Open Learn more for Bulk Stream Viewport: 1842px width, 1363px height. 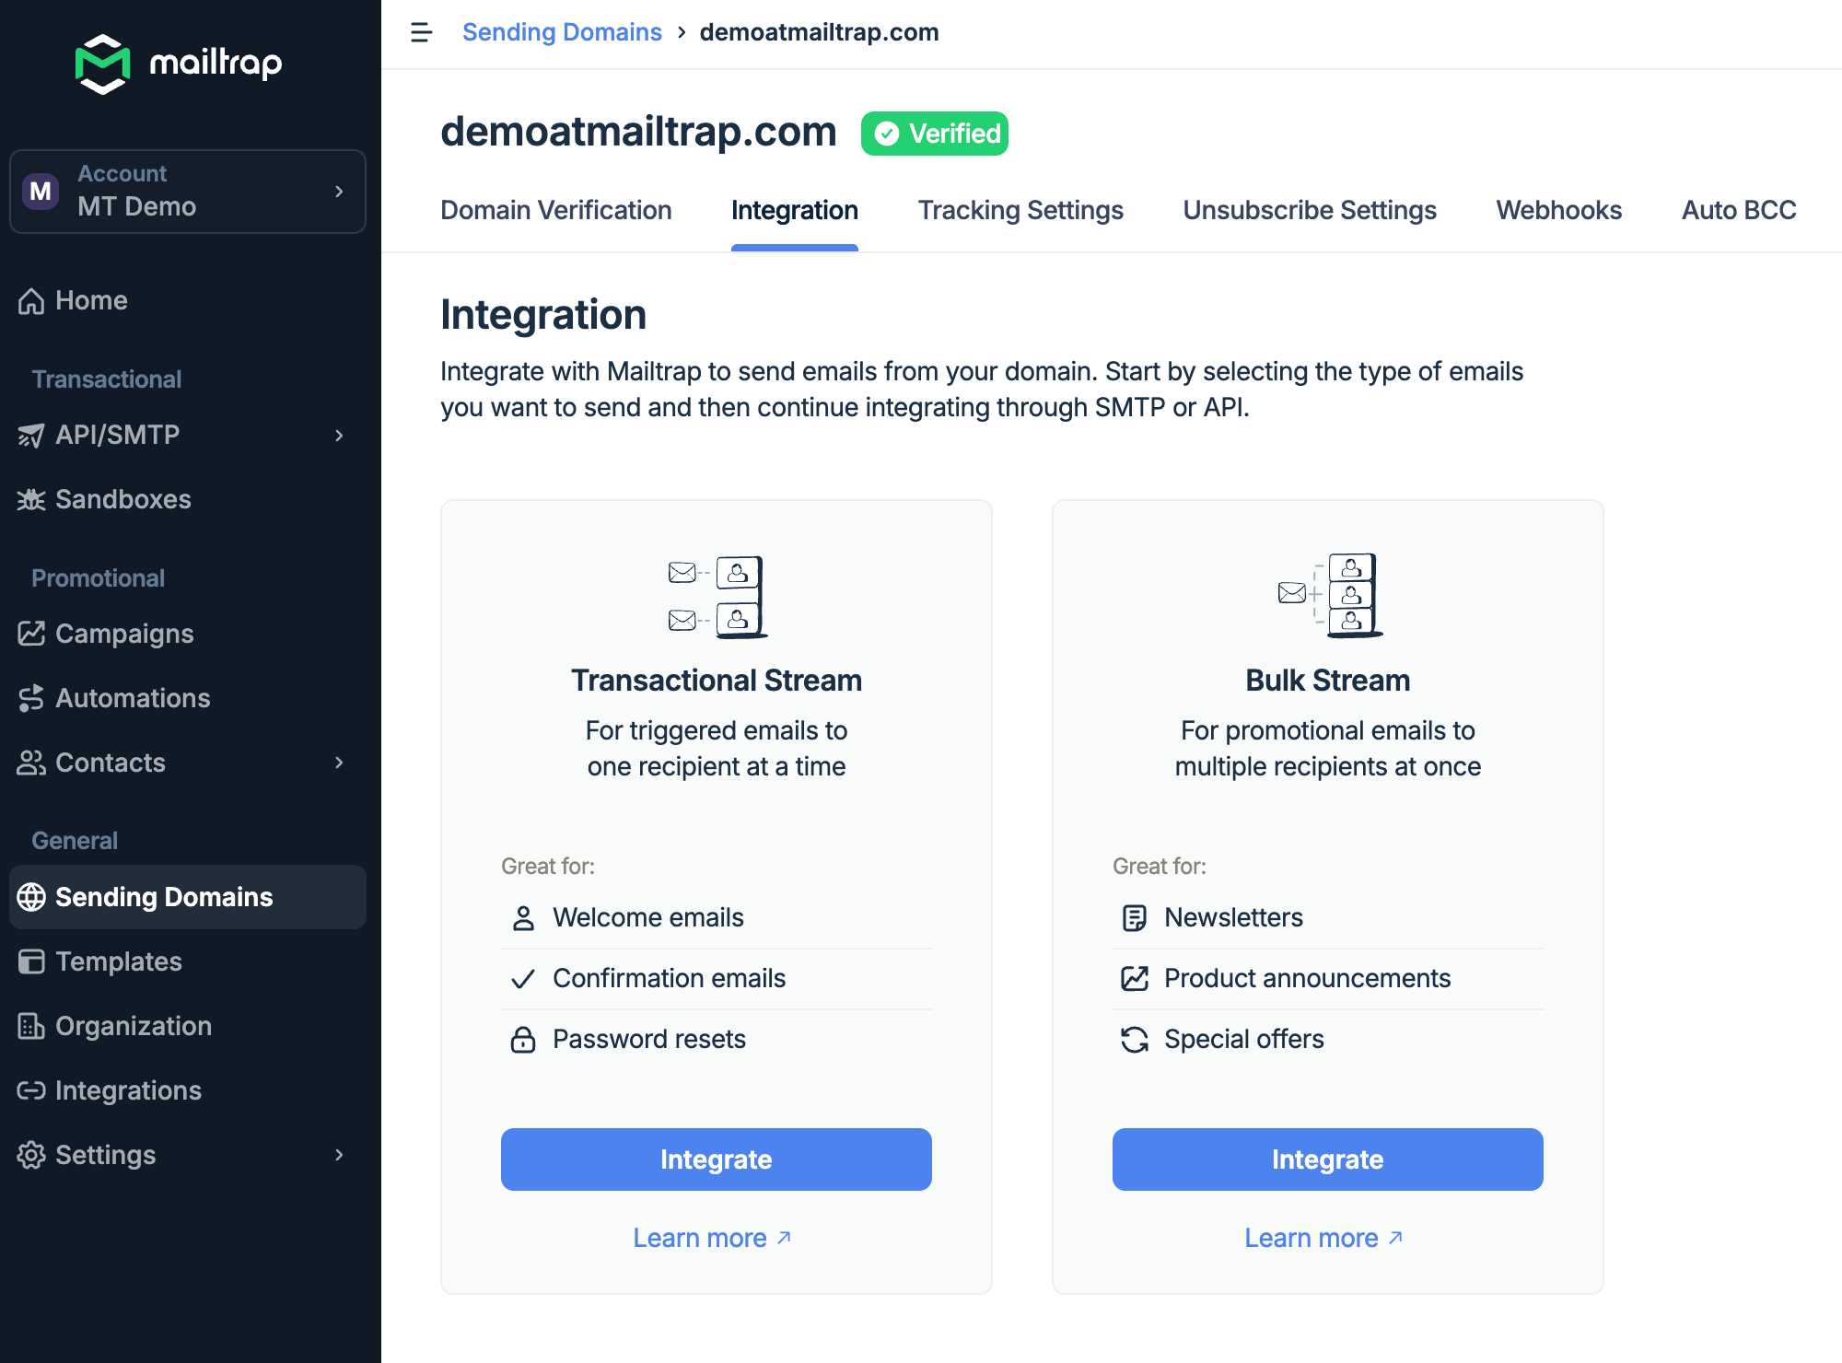pos(1323,1239)
